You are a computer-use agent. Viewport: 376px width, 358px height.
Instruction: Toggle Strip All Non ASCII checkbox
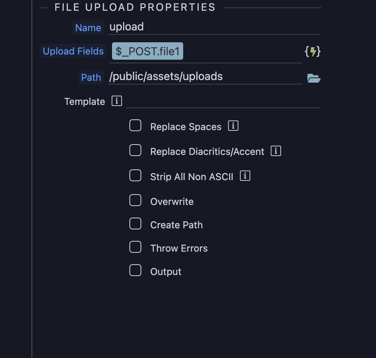[x=135, y=175]
